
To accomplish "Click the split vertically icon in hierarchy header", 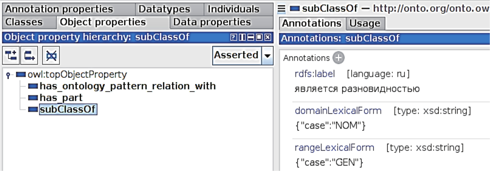I will (242, 37).
